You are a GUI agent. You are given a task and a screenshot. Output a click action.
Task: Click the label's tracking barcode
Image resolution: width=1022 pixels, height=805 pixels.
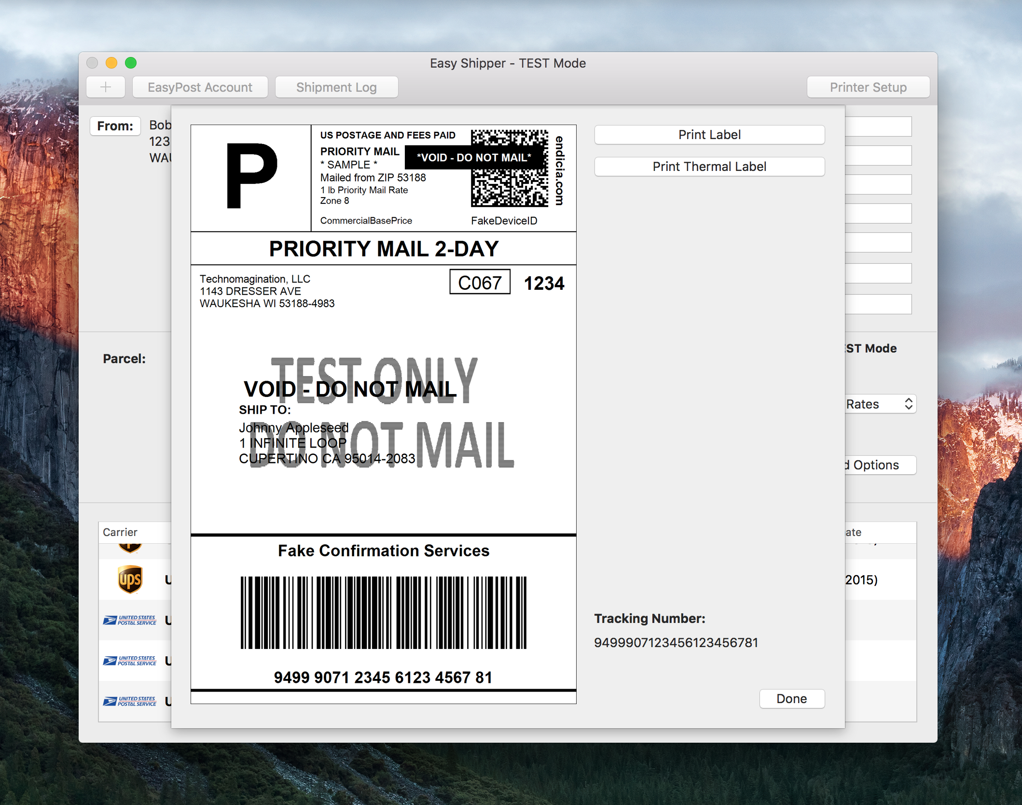[x=384, y=612]
